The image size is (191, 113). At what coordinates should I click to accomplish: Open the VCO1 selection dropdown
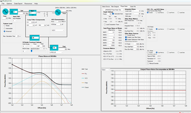[x=58, y=30]
